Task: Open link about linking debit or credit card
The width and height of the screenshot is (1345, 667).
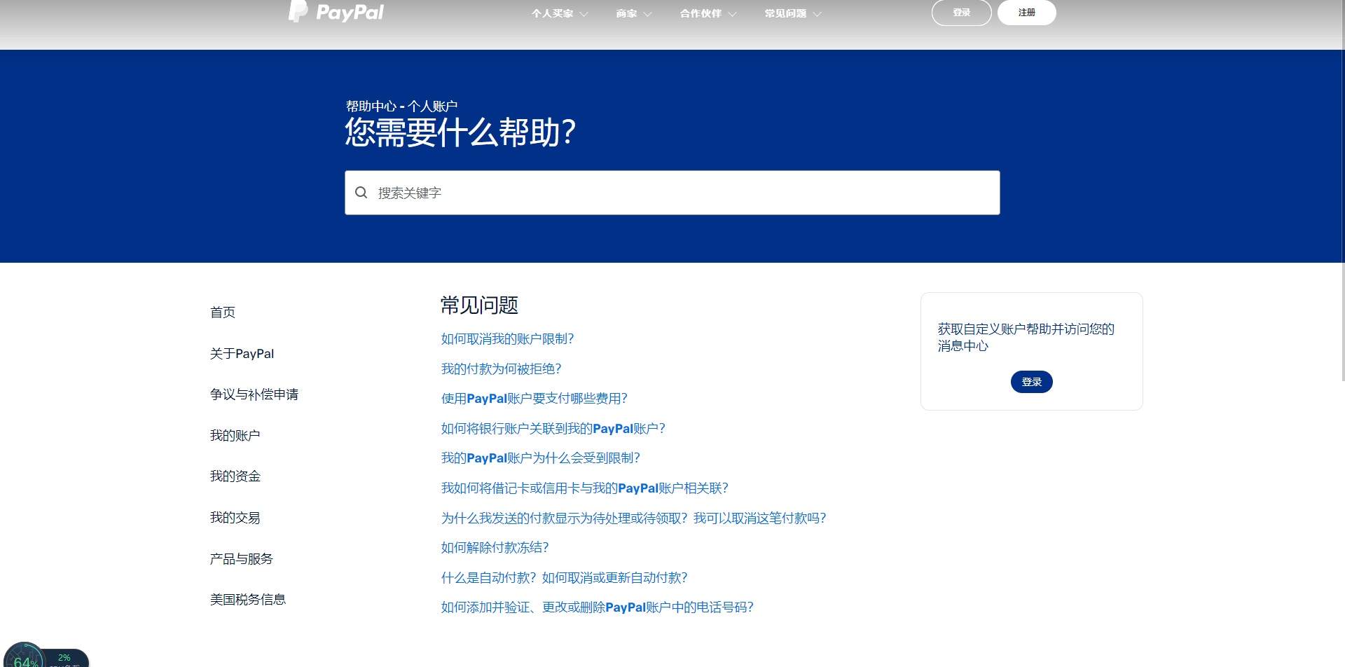Action: click(585, 488)
